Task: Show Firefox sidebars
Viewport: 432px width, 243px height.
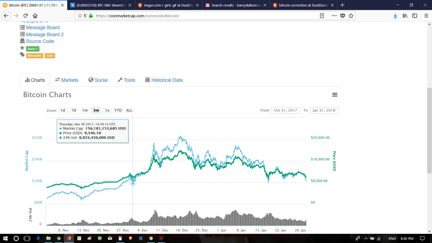Action: pos(415,16)
